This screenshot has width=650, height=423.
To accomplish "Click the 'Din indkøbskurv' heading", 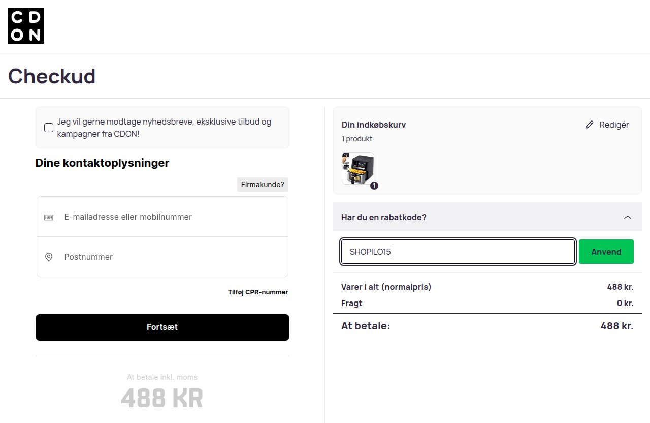I will point(374,125).
